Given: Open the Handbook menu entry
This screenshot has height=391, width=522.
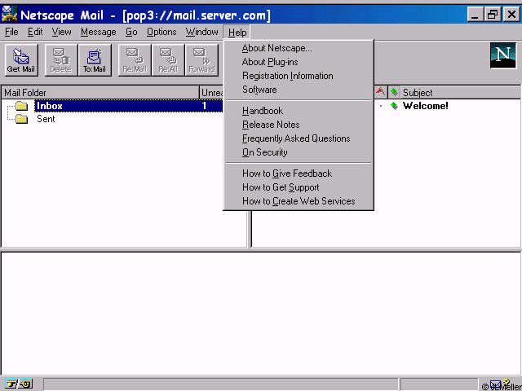Looking at the screenshot, I should [x=299, y=111].
